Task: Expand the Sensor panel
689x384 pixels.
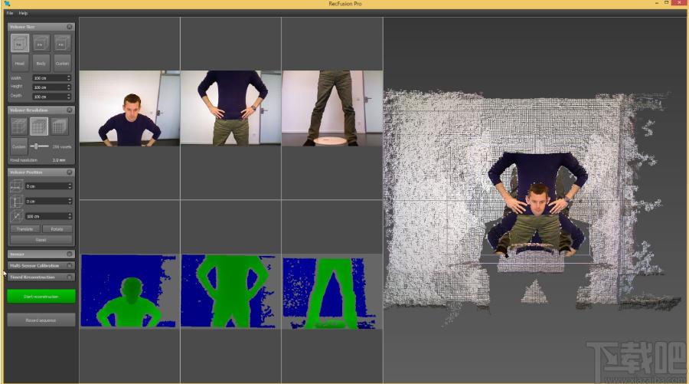Action: pyautogui.click(x=41, y=254)
